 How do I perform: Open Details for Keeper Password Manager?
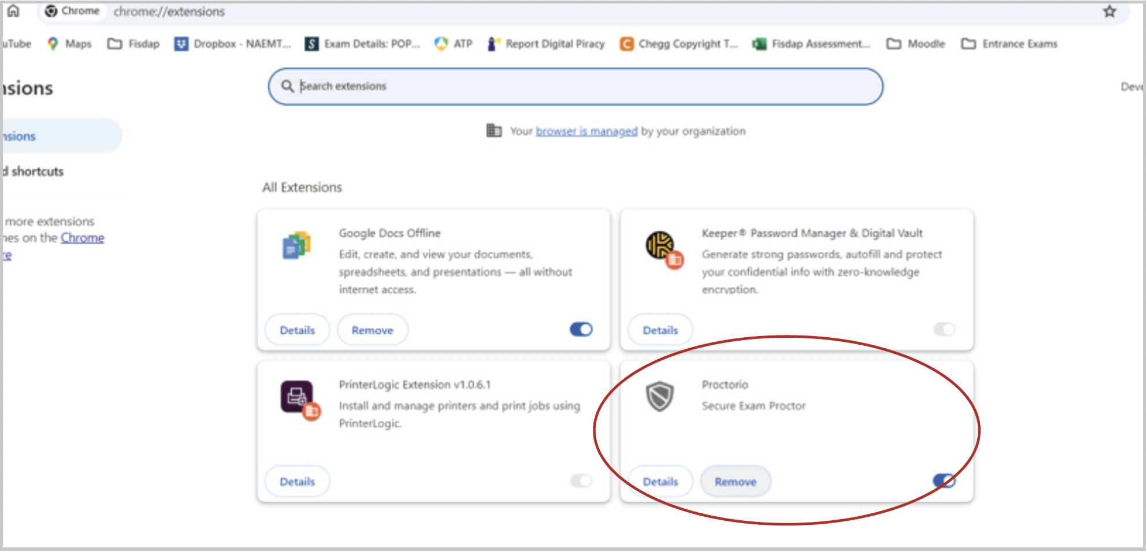660,330
